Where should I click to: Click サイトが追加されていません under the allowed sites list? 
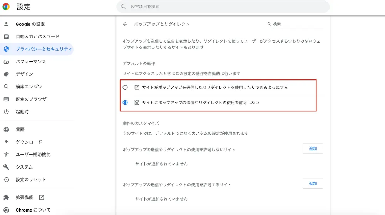[161, 199]
